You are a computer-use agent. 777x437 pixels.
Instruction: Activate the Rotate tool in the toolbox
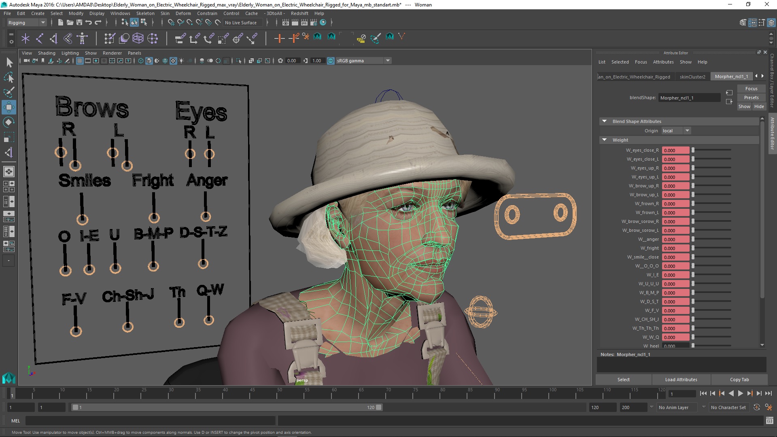point(9,122)
